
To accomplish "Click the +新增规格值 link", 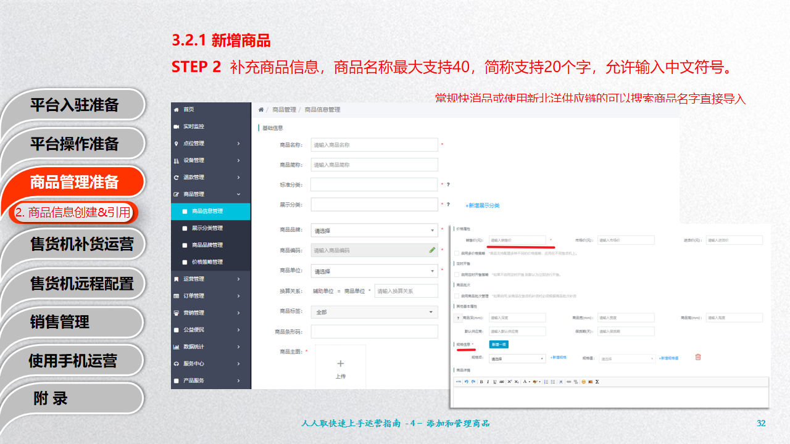I will click(668, 358).
